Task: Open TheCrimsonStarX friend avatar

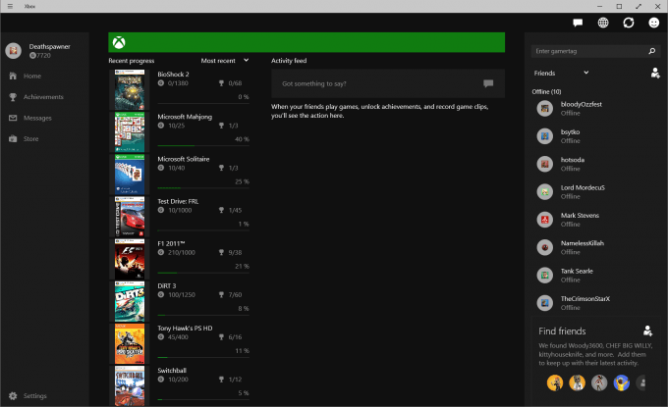Action: [544, 303]
